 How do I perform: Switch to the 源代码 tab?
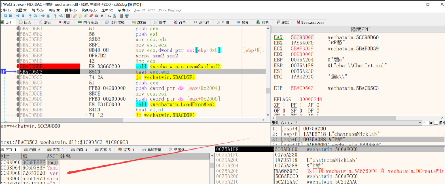[x=202, y=22]
